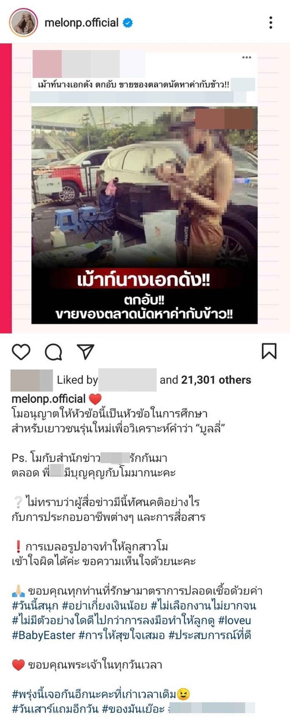Open the embedded post's three-dot menu
This screenshot has width=290, height=717.
(246, 57)
